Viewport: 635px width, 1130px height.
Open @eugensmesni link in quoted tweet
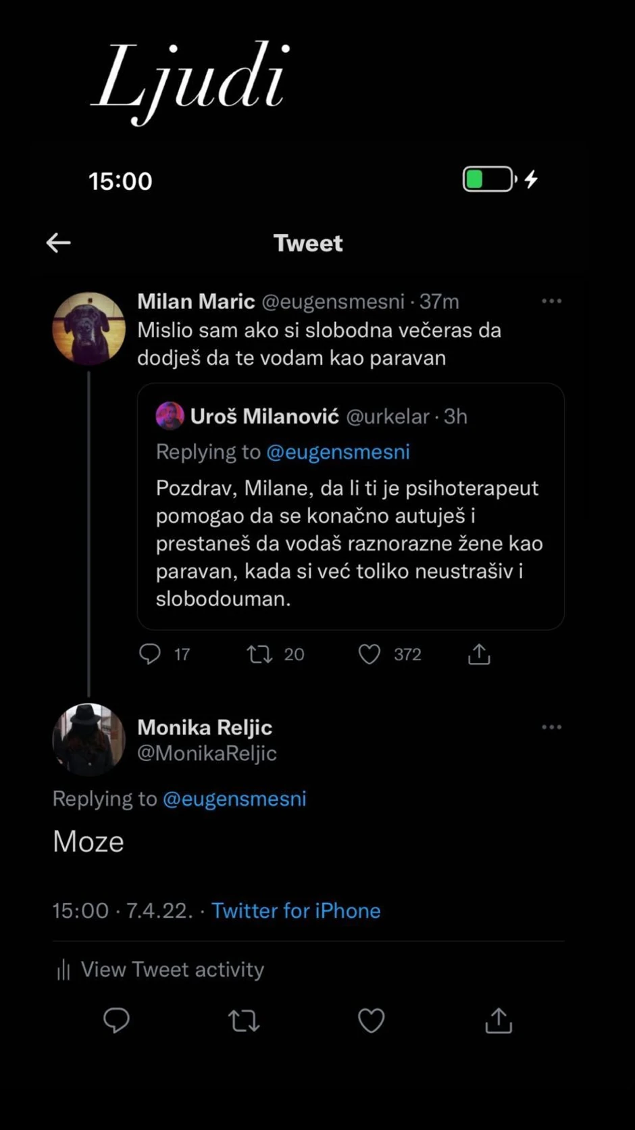(x=338, y=451)
